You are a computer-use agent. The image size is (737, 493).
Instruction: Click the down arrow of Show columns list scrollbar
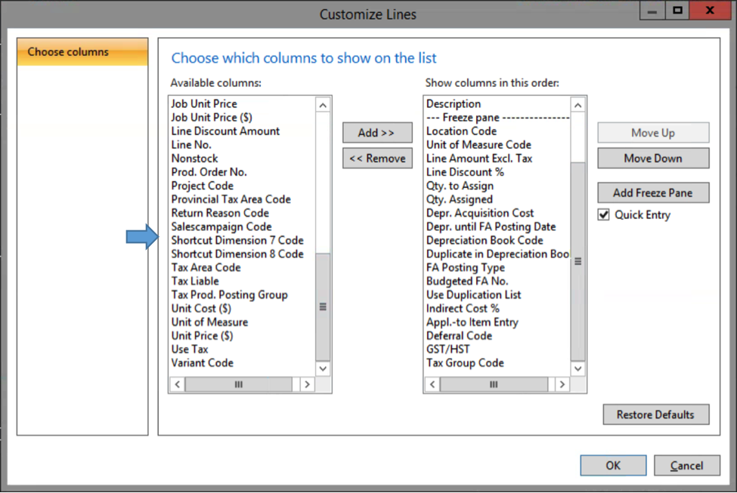578,368
